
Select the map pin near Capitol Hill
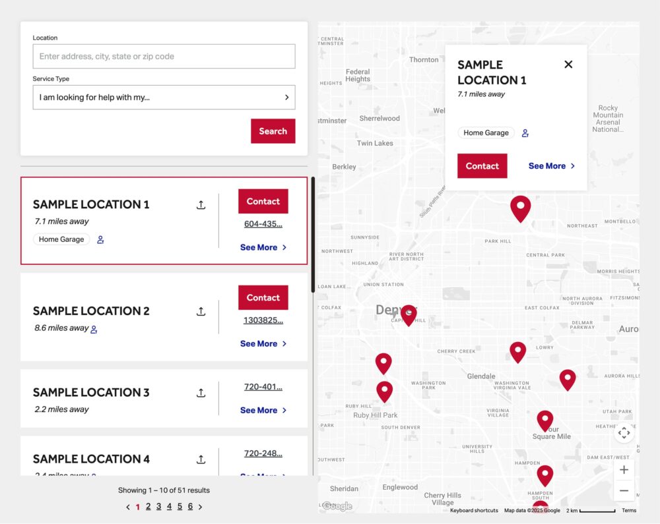pos(409,314)
